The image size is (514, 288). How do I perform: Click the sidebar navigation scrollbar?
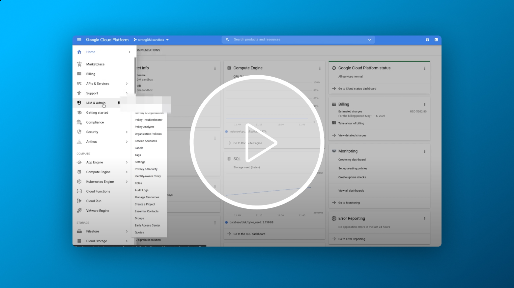[135, 76]
